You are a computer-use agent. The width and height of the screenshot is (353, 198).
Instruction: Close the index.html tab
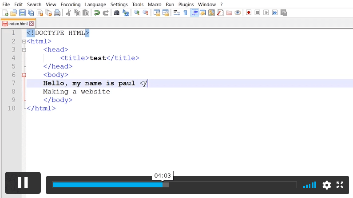pyautogui.click(x=32, y=24)
